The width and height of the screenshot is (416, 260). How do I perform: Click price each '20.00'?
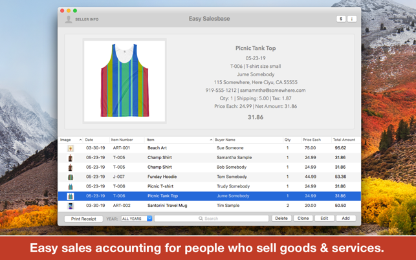tap(310, 205)
